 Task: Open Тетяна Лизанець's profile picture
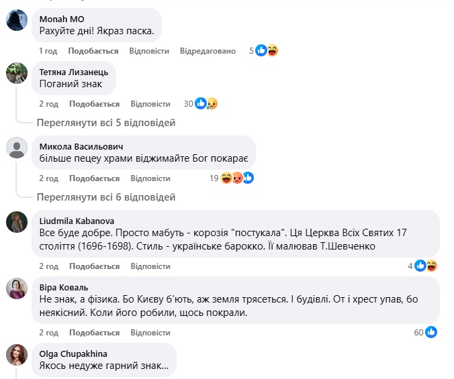(x=17, y=75)
